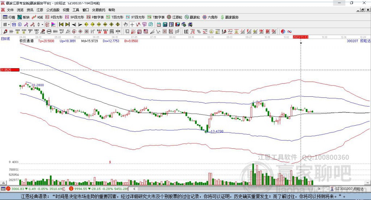Screen dimensions: 371x200
Task: Click the red 21.8525 price marker
Action: click(10, 70)
